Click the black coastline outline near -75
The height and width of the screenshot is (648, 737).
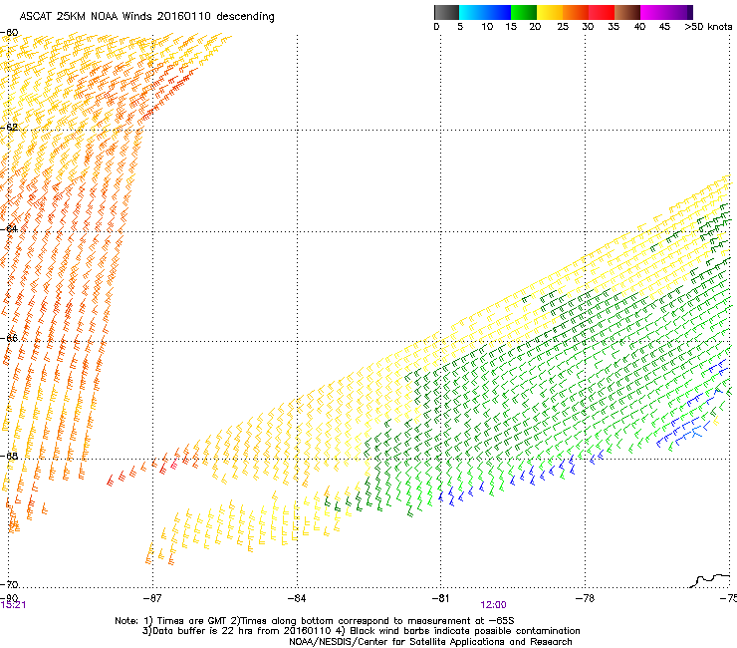(710, 580)
